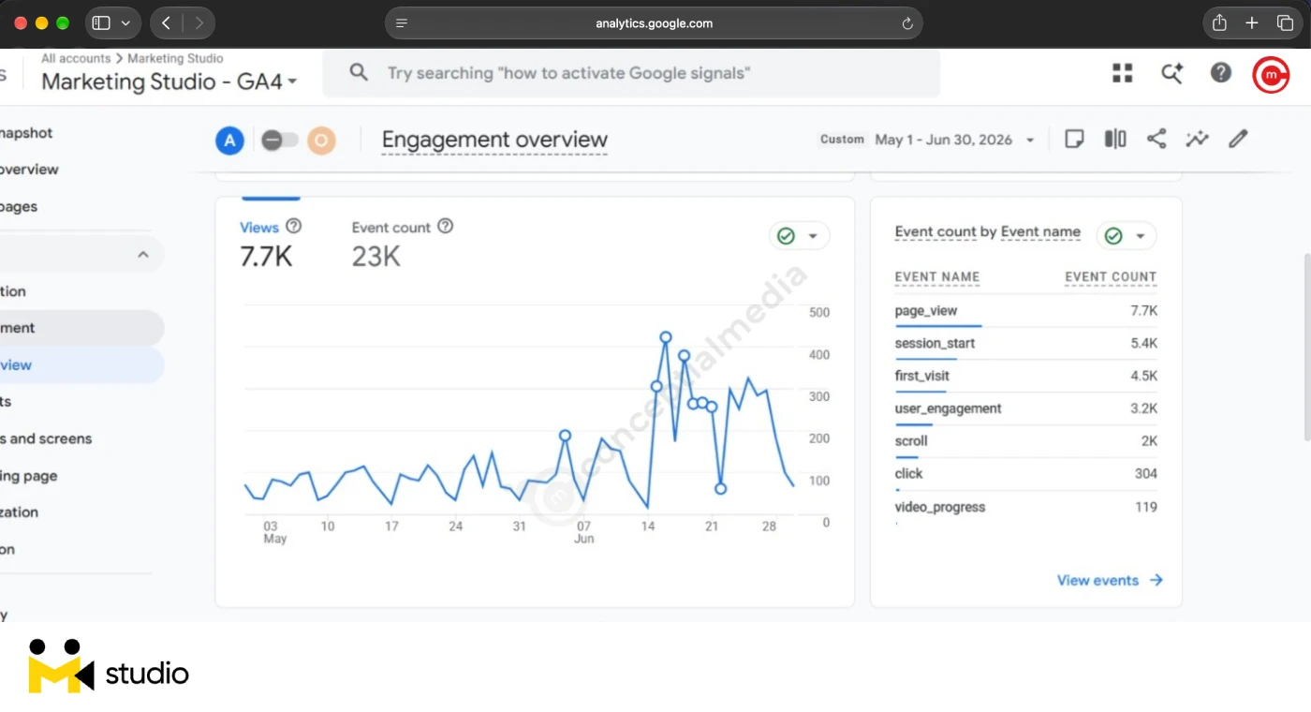The width and height of the screenshot is (1311, 712).
Task: Open the Help question mark icon
Action: click(1220, 72)
